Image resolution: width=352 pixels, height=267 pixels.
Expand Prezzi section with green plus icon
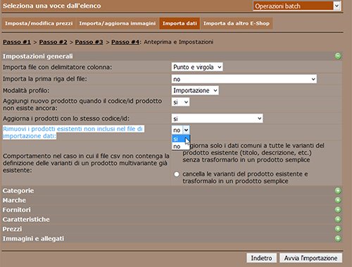click(x=338, y=229)
